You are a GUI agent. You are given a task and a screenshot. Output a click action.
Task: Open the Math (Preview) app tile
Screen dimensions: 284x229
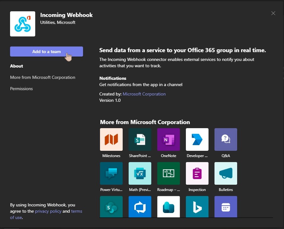140,173
